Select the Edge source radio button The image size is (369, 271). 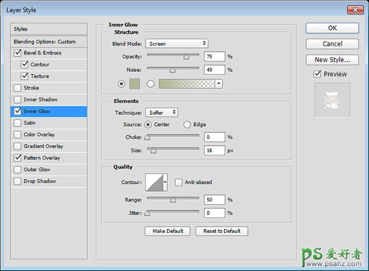(x=188, y=125)
